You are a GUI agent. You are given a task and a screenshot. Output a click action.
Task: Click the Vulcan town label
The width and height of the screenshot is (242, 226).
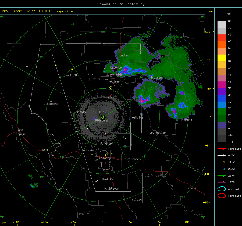[137, 200]
